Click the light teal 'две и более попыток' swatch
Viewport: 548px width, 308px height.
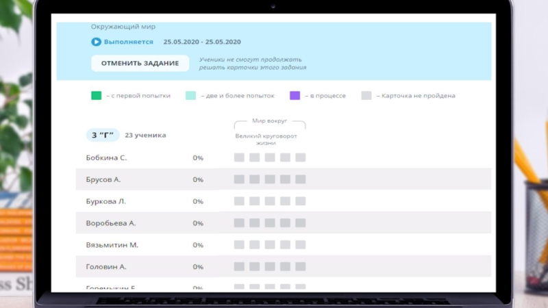tap(190, 96)
